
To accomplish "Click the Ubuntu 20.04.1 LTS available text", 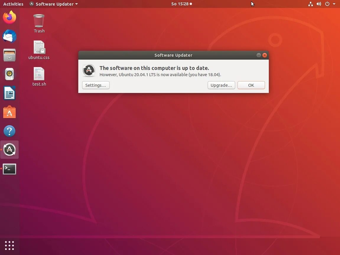I will click(x=160, y=75).
